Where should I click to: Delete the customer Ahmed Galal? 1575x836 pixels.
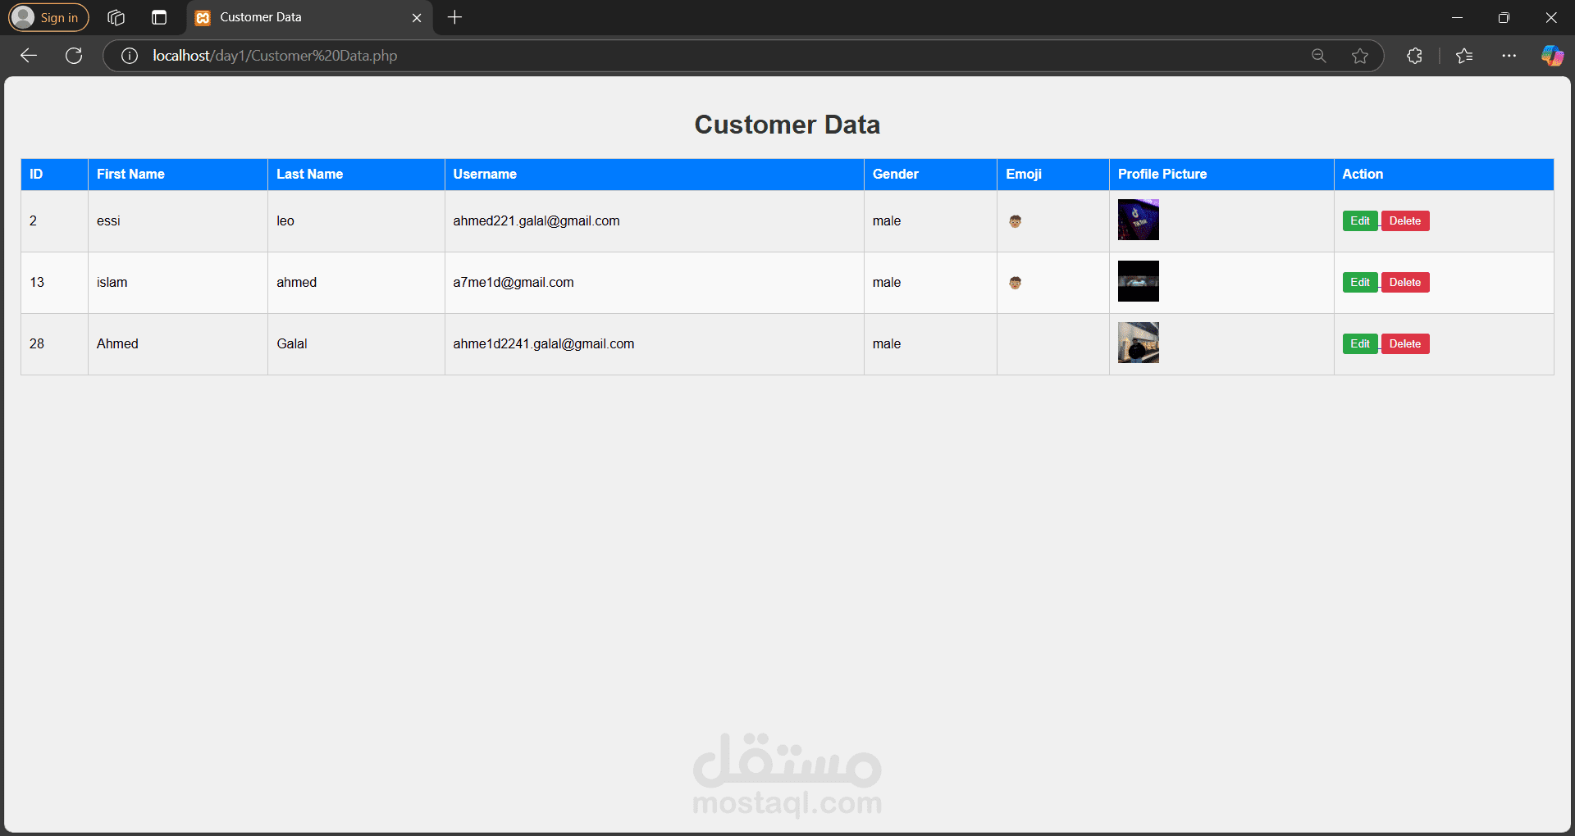pyautogui.click(x=1405, y=344)
